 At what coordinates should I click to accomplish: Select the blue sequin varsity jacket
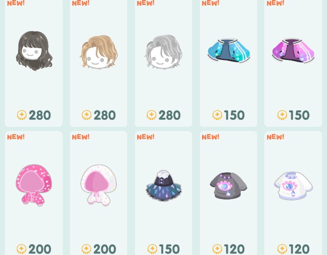pyautogui.click(x=229, y=51)
